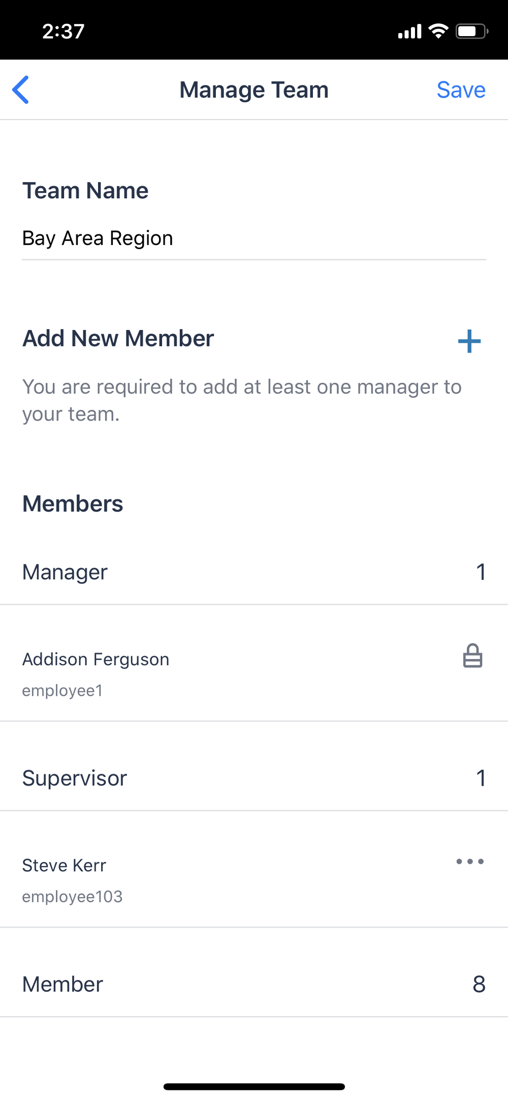508x1101 pixels.
Task: Tap the lock icon beside Addison Ferguson
Action: click(472, 656)
